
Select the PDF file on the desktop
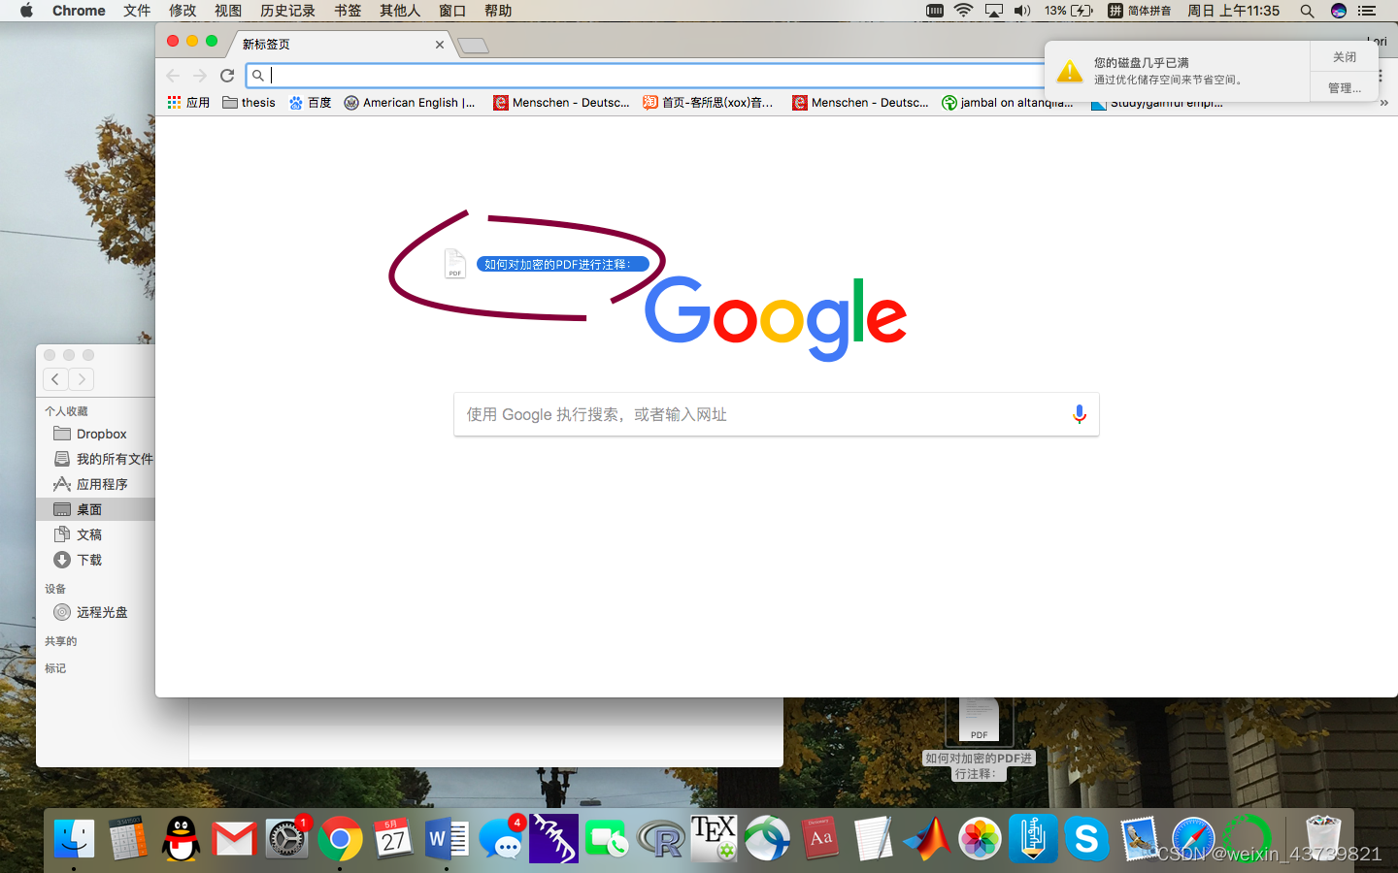click(x=979, y=738)
